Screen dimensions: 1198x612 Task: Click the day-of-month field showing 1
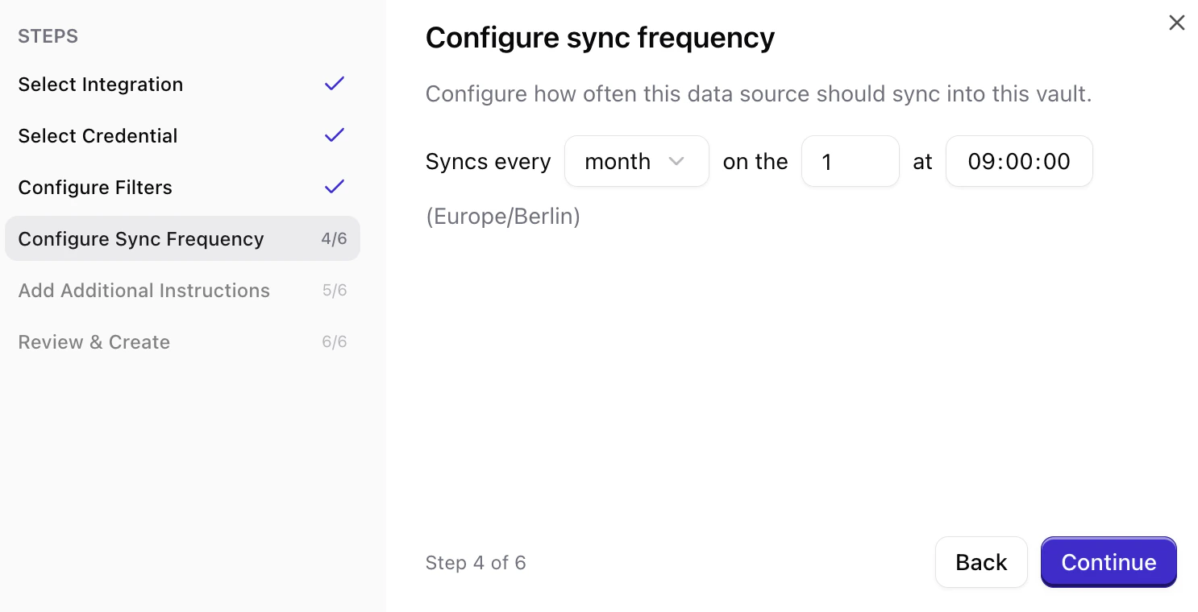[x=850, y=161]
